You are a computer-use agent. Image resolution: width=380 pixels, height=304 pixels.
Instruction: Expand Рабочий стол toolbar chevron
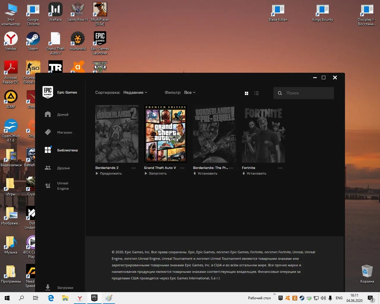275,294
